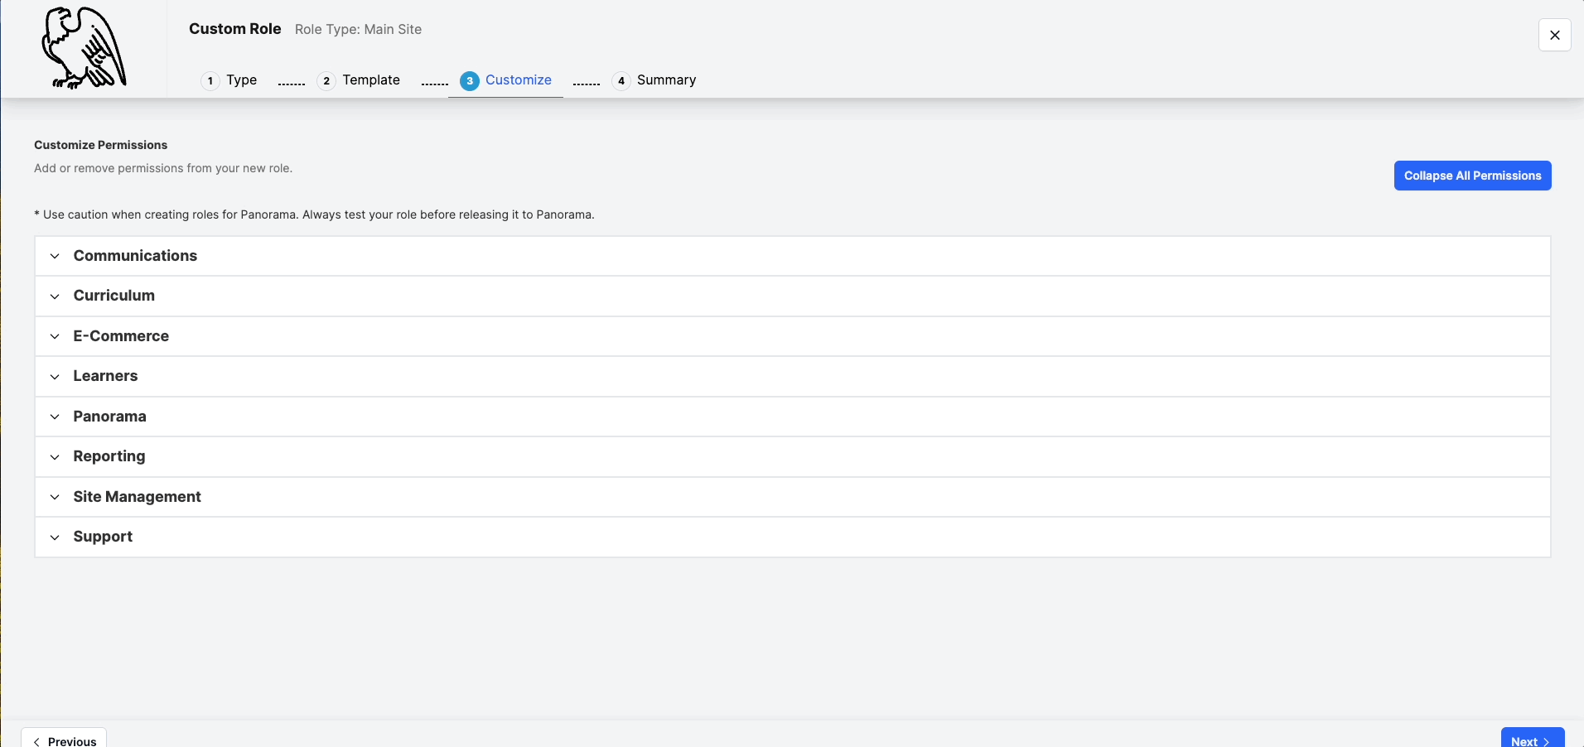Click the Customize Permissions heading
The image size is (1584, 747).
tap(100, 145)
